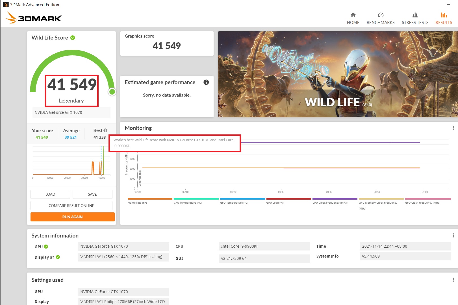Switch to the BENCHMARKS tab

tap(381, 18)
